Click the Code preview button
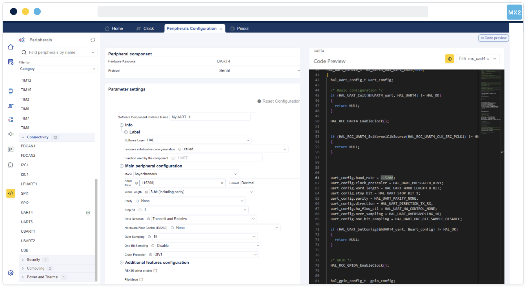This screenshot has width=527, height=288. click(493, 38)
